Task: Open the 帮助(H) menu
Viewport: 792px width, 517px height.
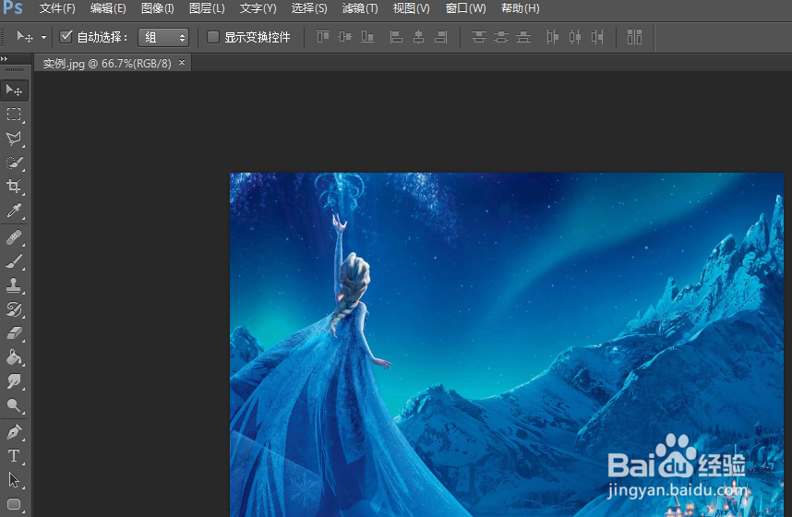Action: [x=521, y=8]
